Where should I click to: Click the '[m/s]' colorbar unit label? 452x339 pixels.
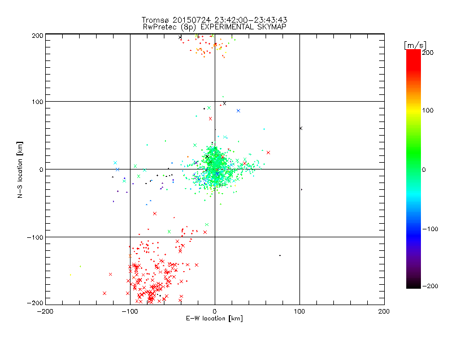pyautogui.click(x=415, y=45)
